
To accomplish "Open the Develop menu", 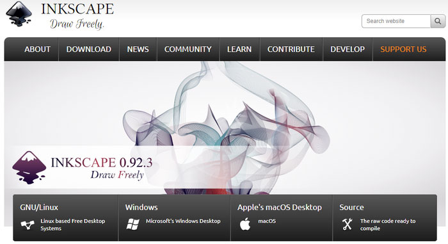I will pos(348,49).
